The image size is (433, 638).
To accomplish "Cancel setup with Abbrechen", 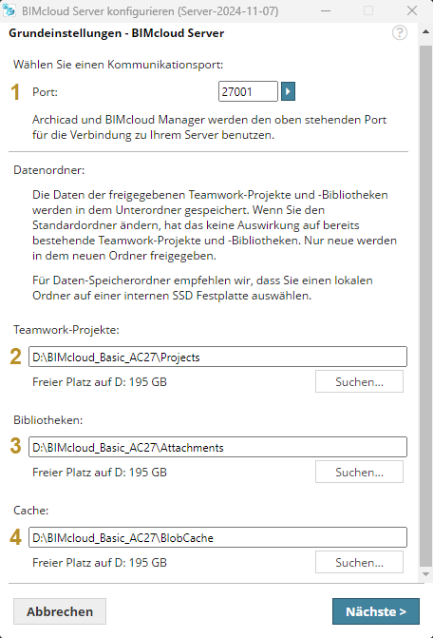I will pos(60,611).
